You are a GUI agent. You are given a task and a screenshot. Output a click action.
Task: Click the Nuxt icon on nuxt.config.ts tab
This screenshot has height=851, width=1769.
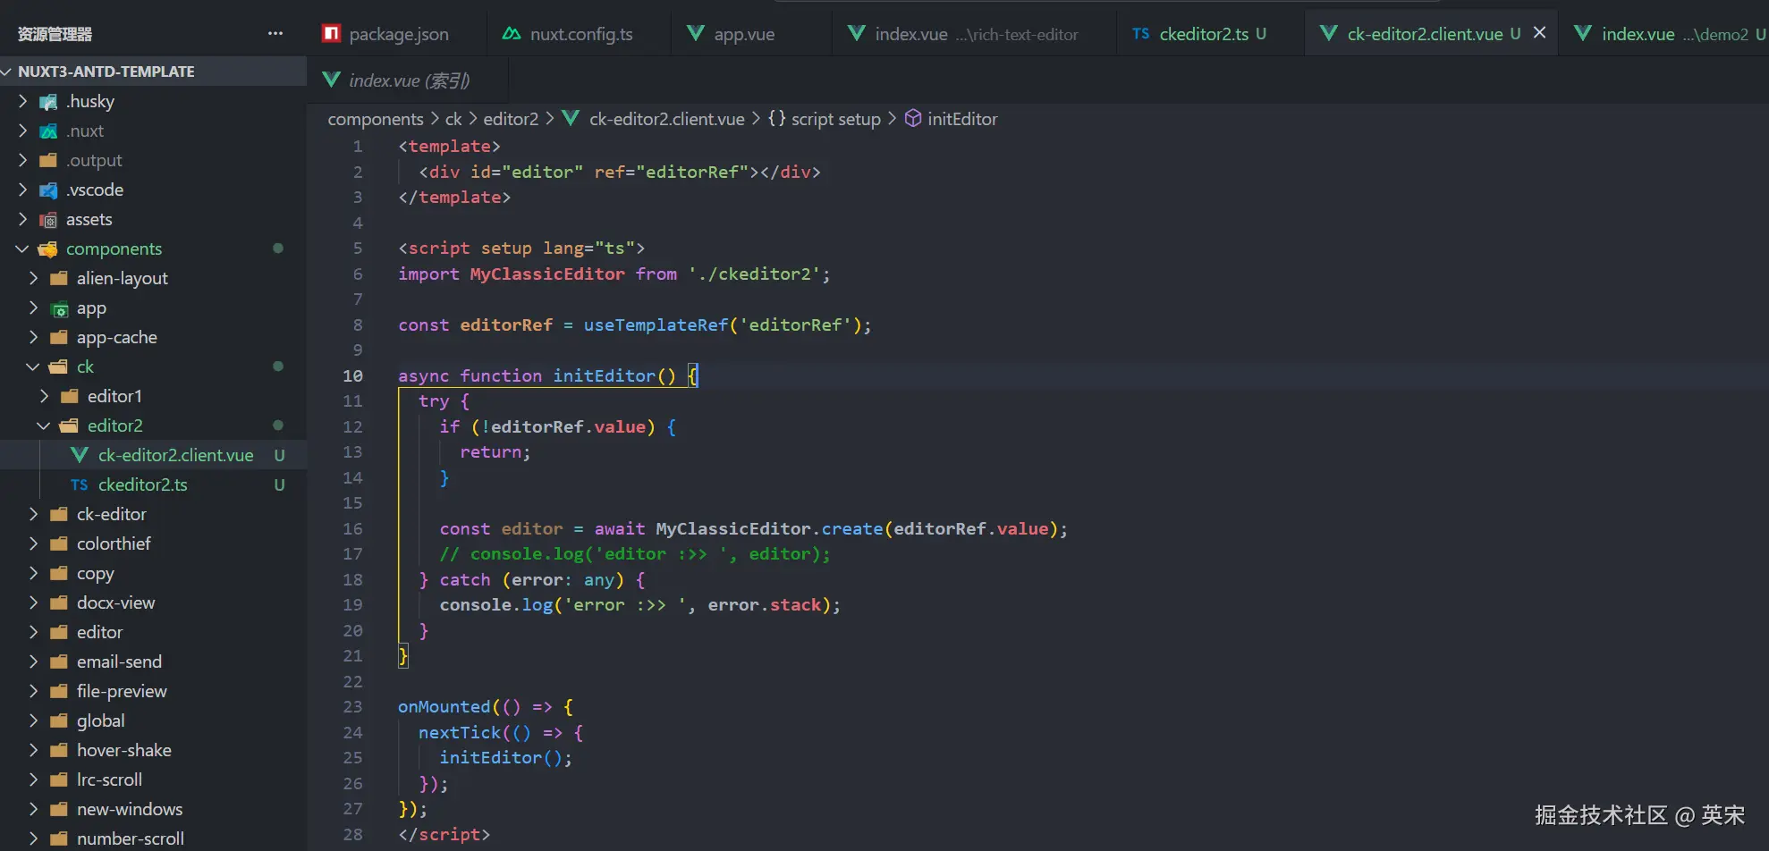(x=512, y=34)
